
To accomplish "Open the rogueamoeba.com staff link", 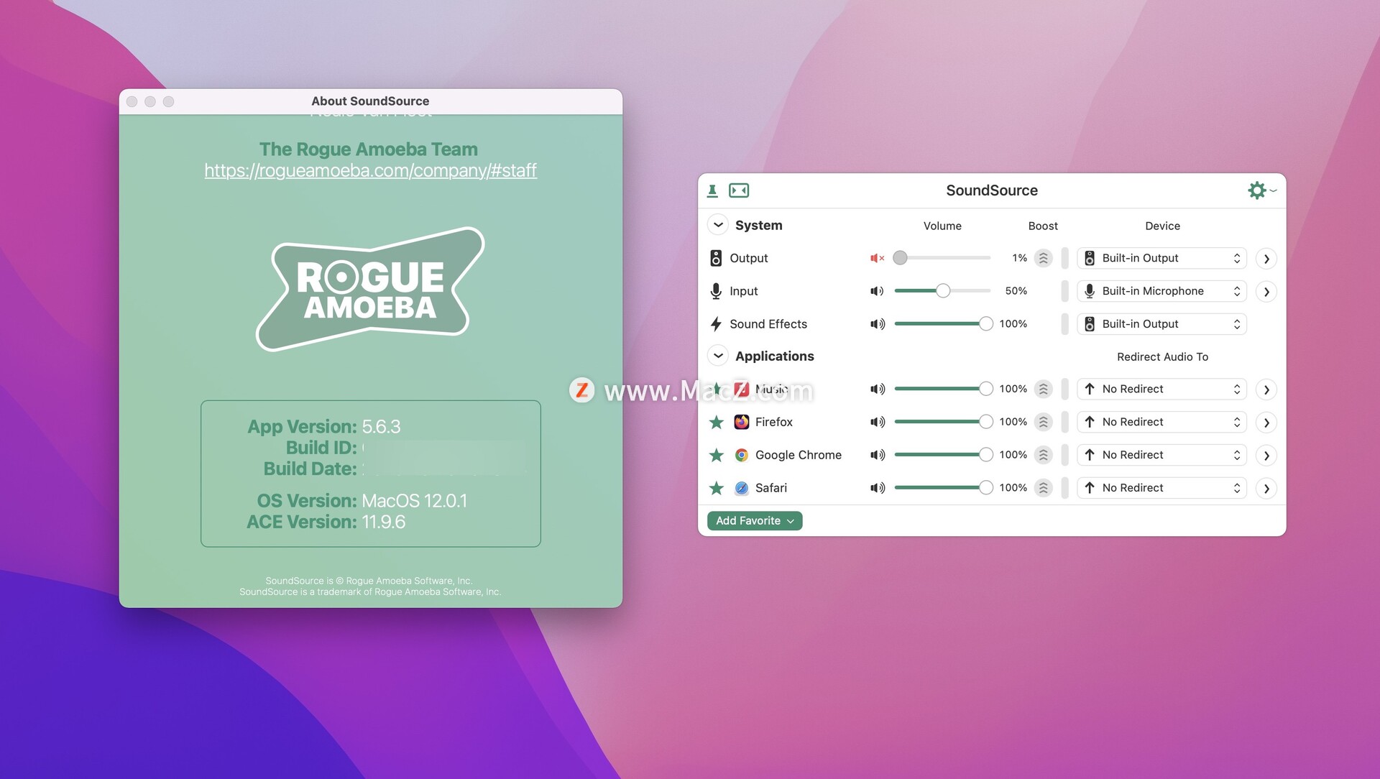I will click(370, 170).
